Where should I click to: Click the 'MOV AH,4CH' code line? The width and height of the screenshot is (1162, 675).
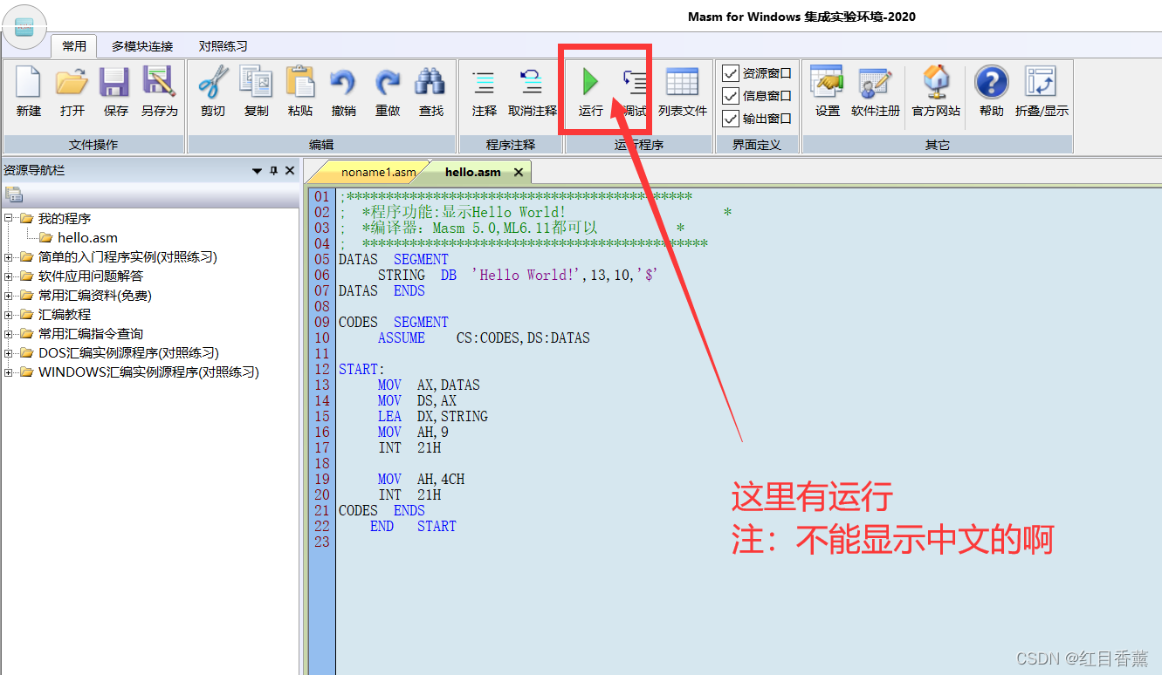tap(421, 479)
